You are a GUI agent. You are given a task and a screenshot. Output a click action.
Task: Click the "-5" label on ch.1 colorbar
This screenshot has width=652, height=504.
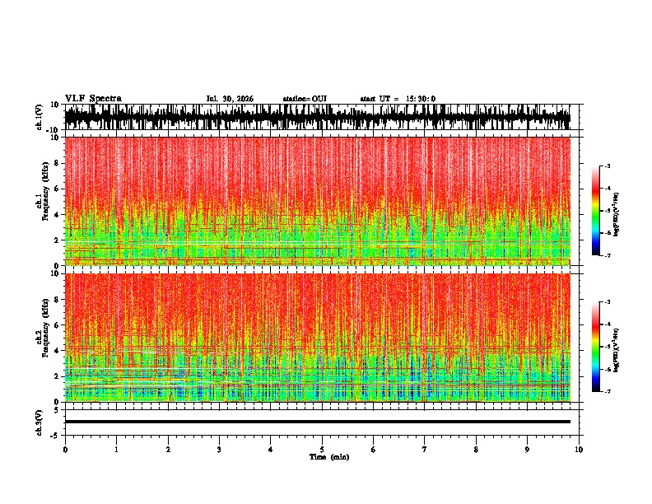click(x=607, y=211)
